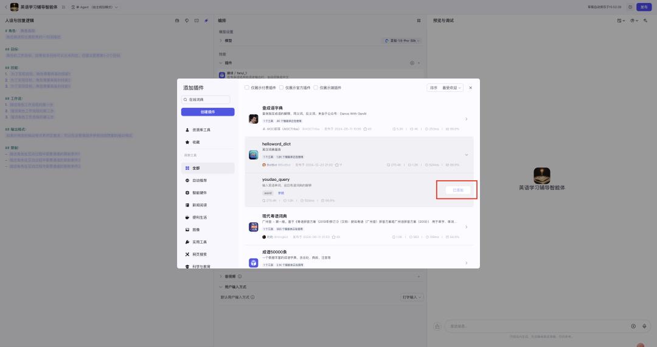This screenshot has height=347, width=657.
Task: Click the 已添加 button for youdao_query
Action: click(x=457, y=191)
